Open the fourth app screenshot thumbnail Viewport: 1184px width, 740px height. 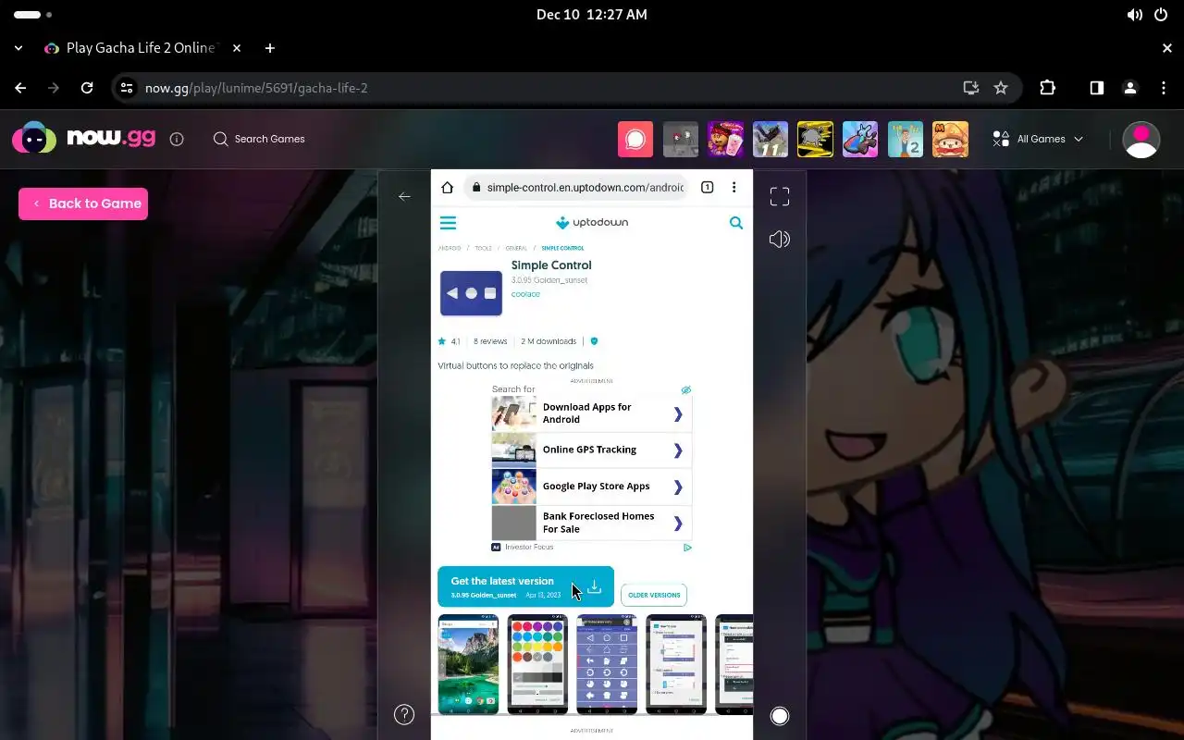676,664
